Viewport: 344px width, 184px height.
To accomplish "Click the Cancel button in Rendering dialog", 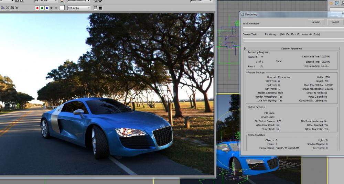I will 335,22.
